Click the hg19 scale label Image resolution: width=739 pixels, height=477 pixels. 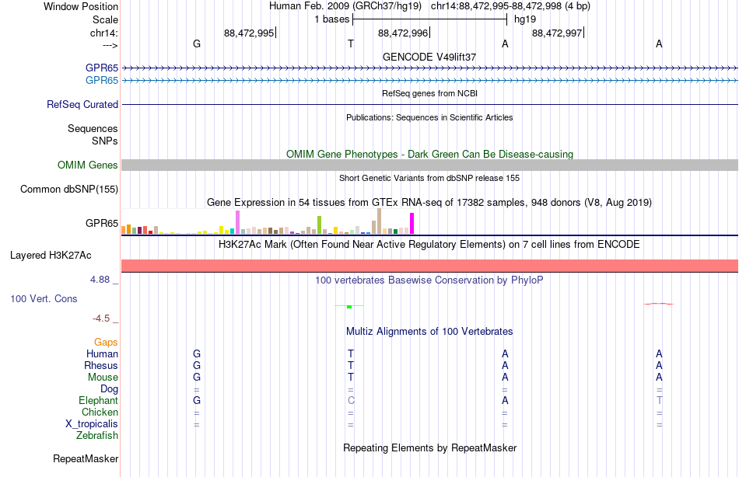[525, 19]
